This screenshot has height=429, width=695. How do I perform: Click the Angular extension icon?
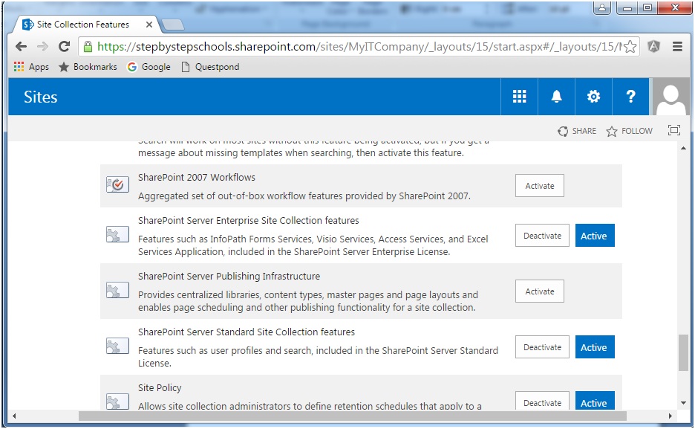pyautogui.click(x=653, y=46)
